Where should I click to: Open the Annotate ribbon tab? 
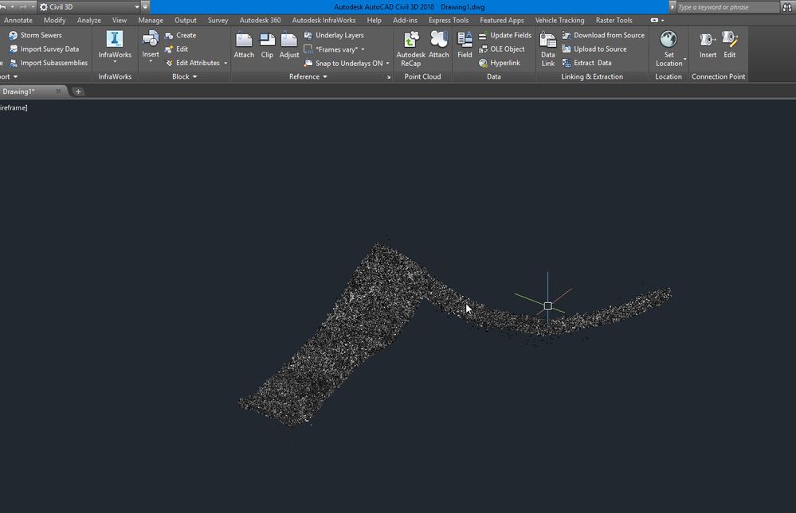click(18, 20)
